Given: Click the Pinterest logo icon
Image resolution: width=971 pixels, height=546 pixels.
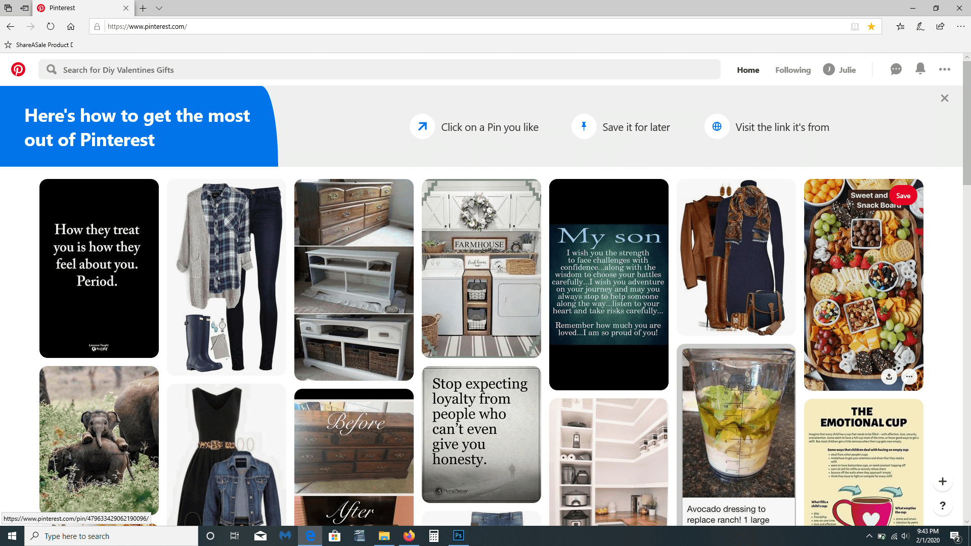Looking at the screenshot, I should click(18, 69).
